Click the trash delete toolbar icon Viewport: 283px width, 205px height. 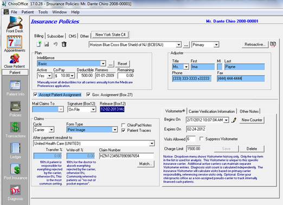coord(64,44)
